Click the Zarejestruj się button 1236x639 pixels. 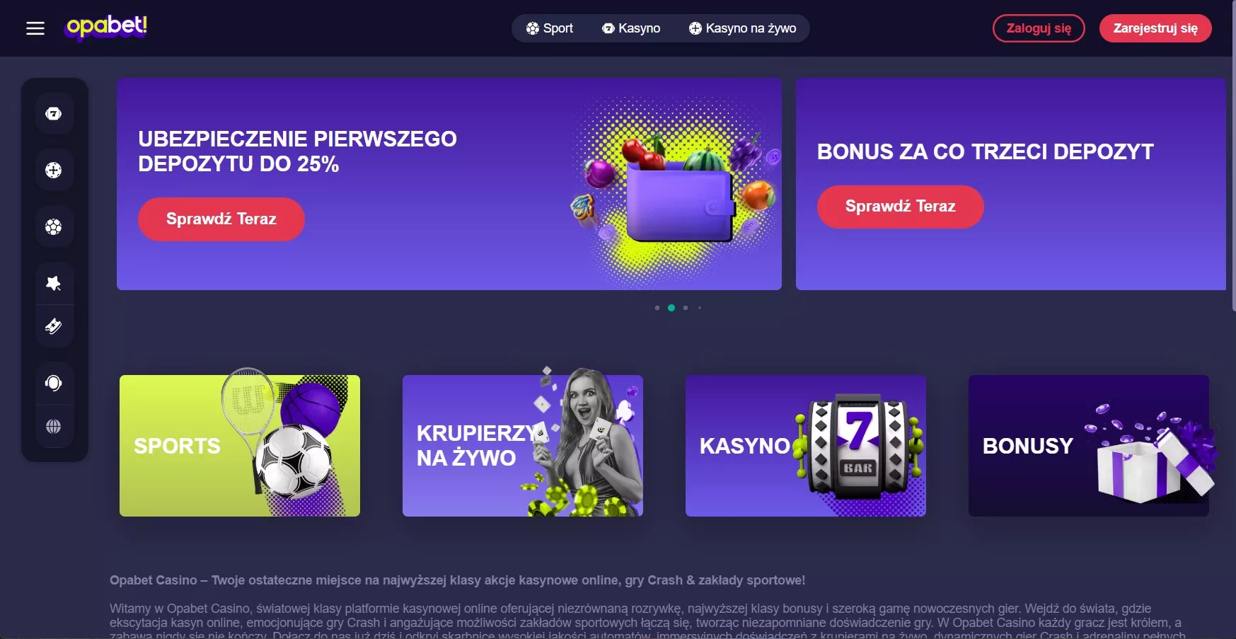[1155, 28]
